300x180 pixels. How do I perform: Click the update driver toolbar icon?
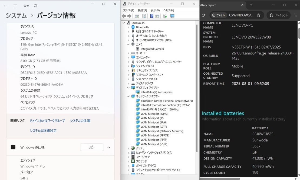pos(165,16)
